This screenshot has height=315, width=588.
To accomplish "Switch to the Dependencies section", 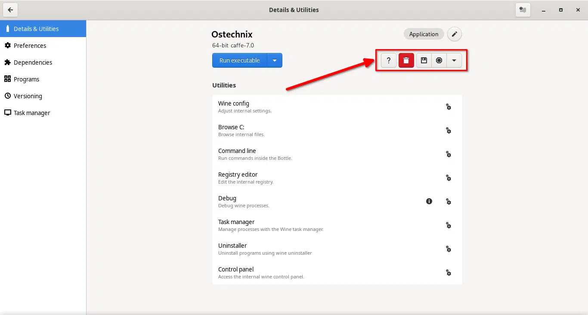I will (33, 62).
